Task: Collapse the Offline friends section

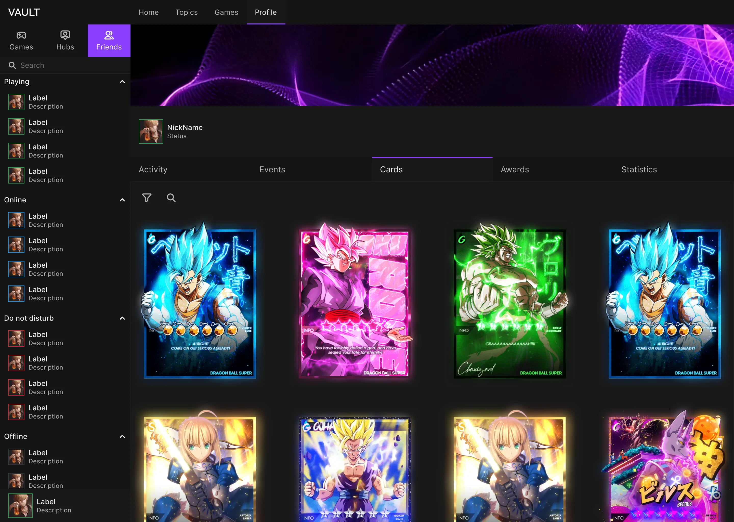Action: (122, 437)
